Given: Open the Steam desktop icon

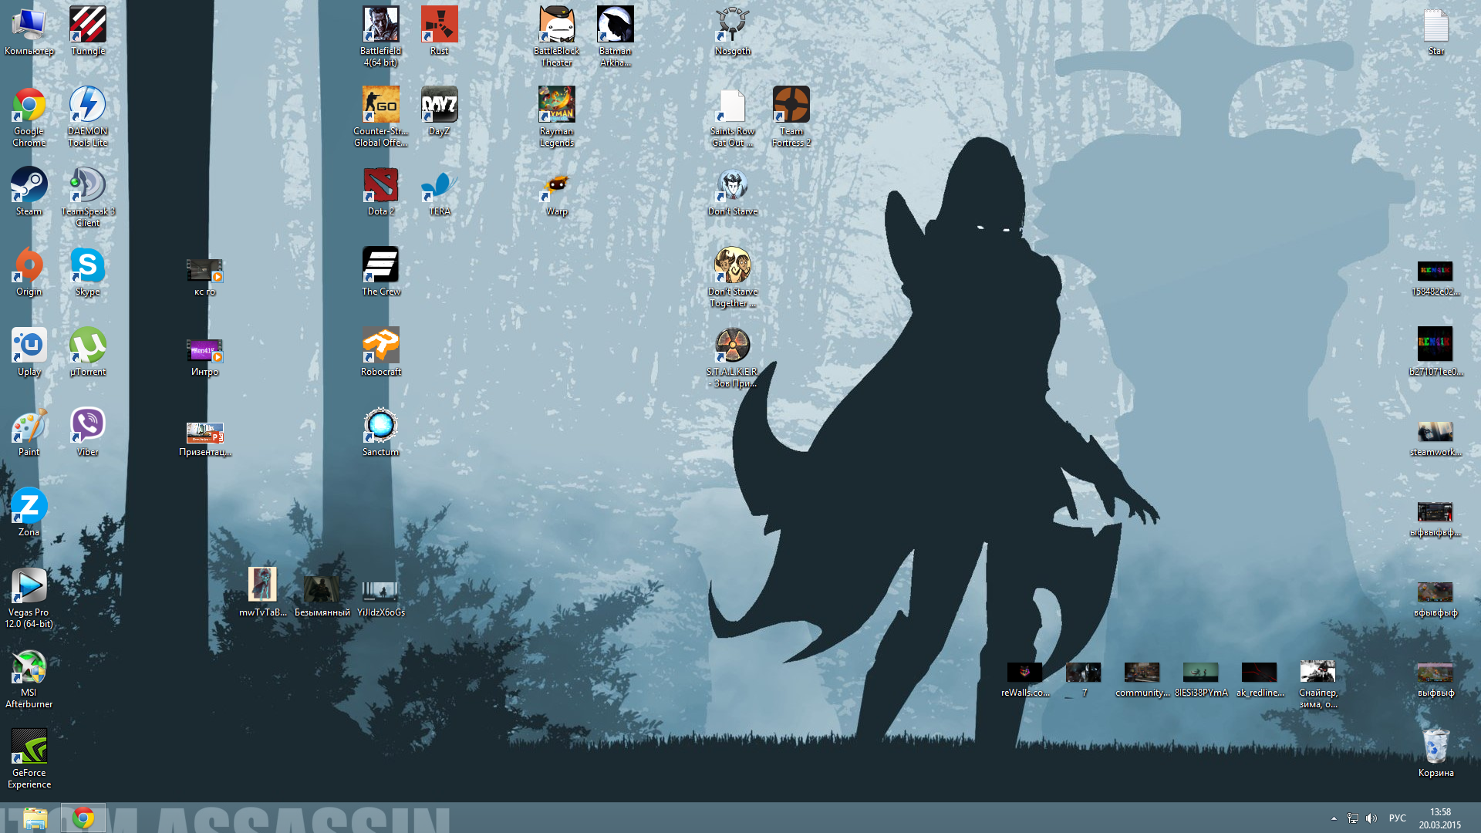Looking at the screenshot, I should [x=29, y=191].
